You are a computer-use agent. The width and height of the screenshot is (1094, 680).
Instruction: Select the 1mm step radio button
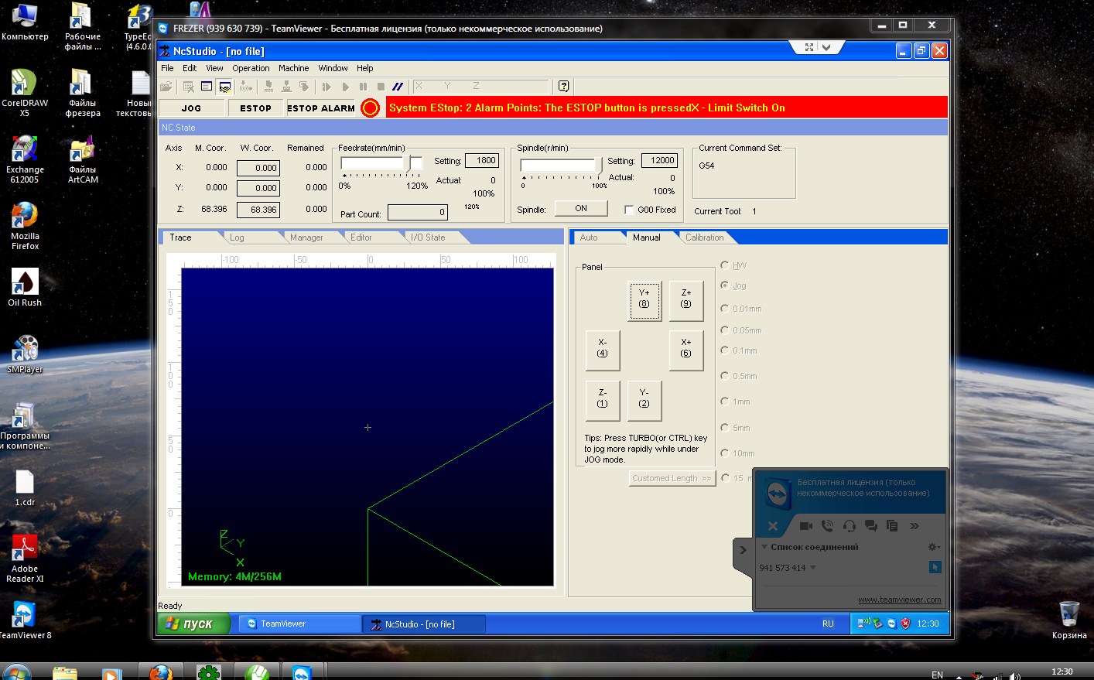(725, 402)
